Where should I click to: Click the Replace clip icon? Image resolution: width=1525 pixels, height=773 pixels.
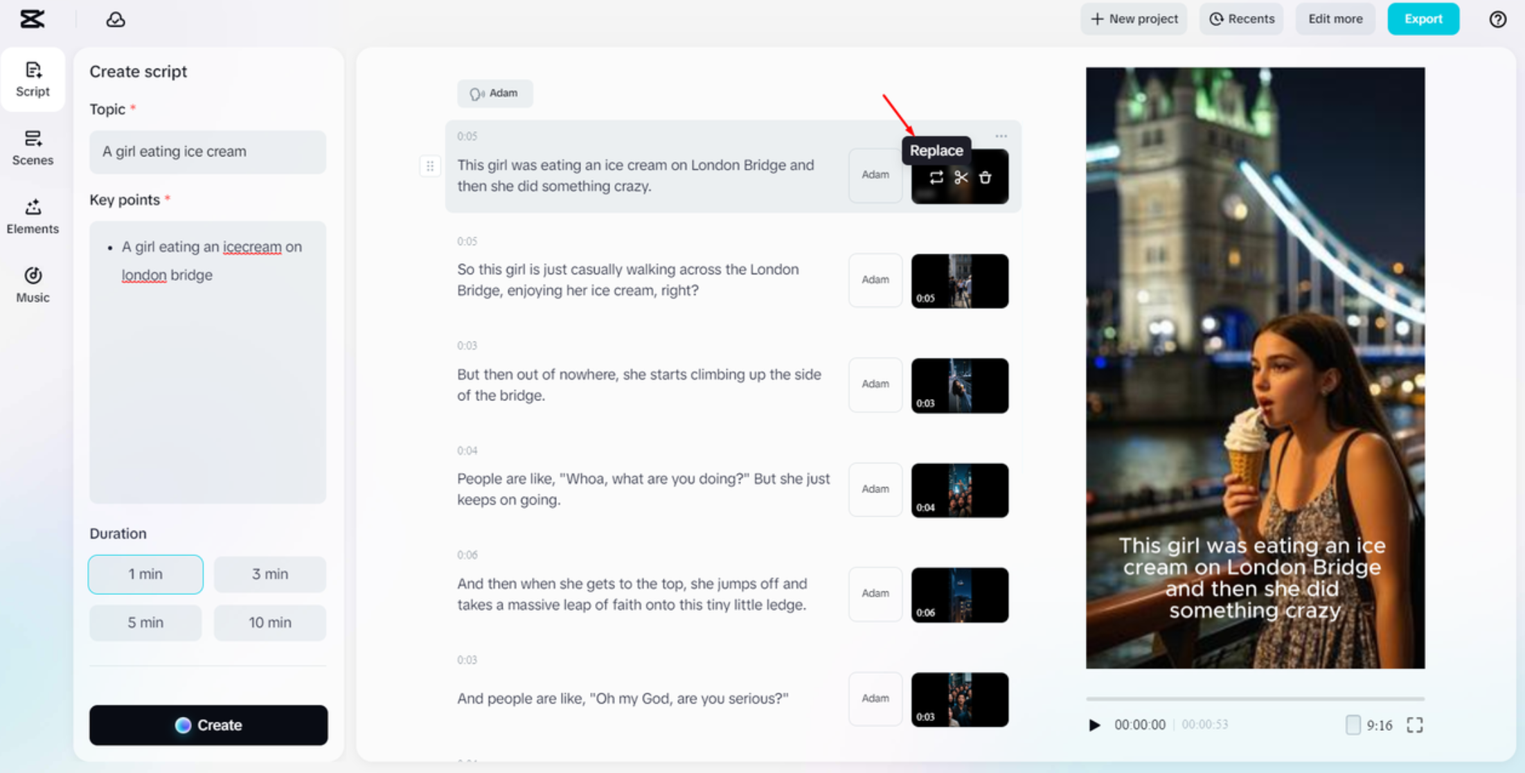tap(936, 178)
